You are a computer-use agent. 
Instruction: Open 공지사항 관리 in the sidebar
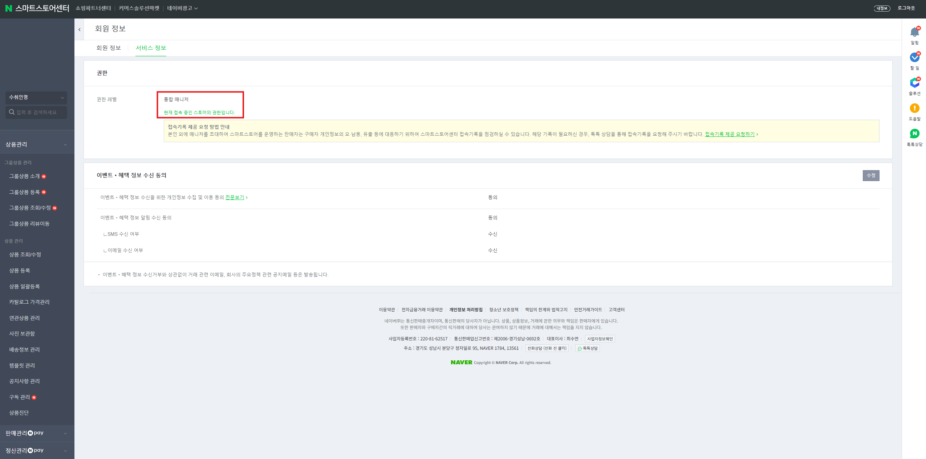[24, 381]
